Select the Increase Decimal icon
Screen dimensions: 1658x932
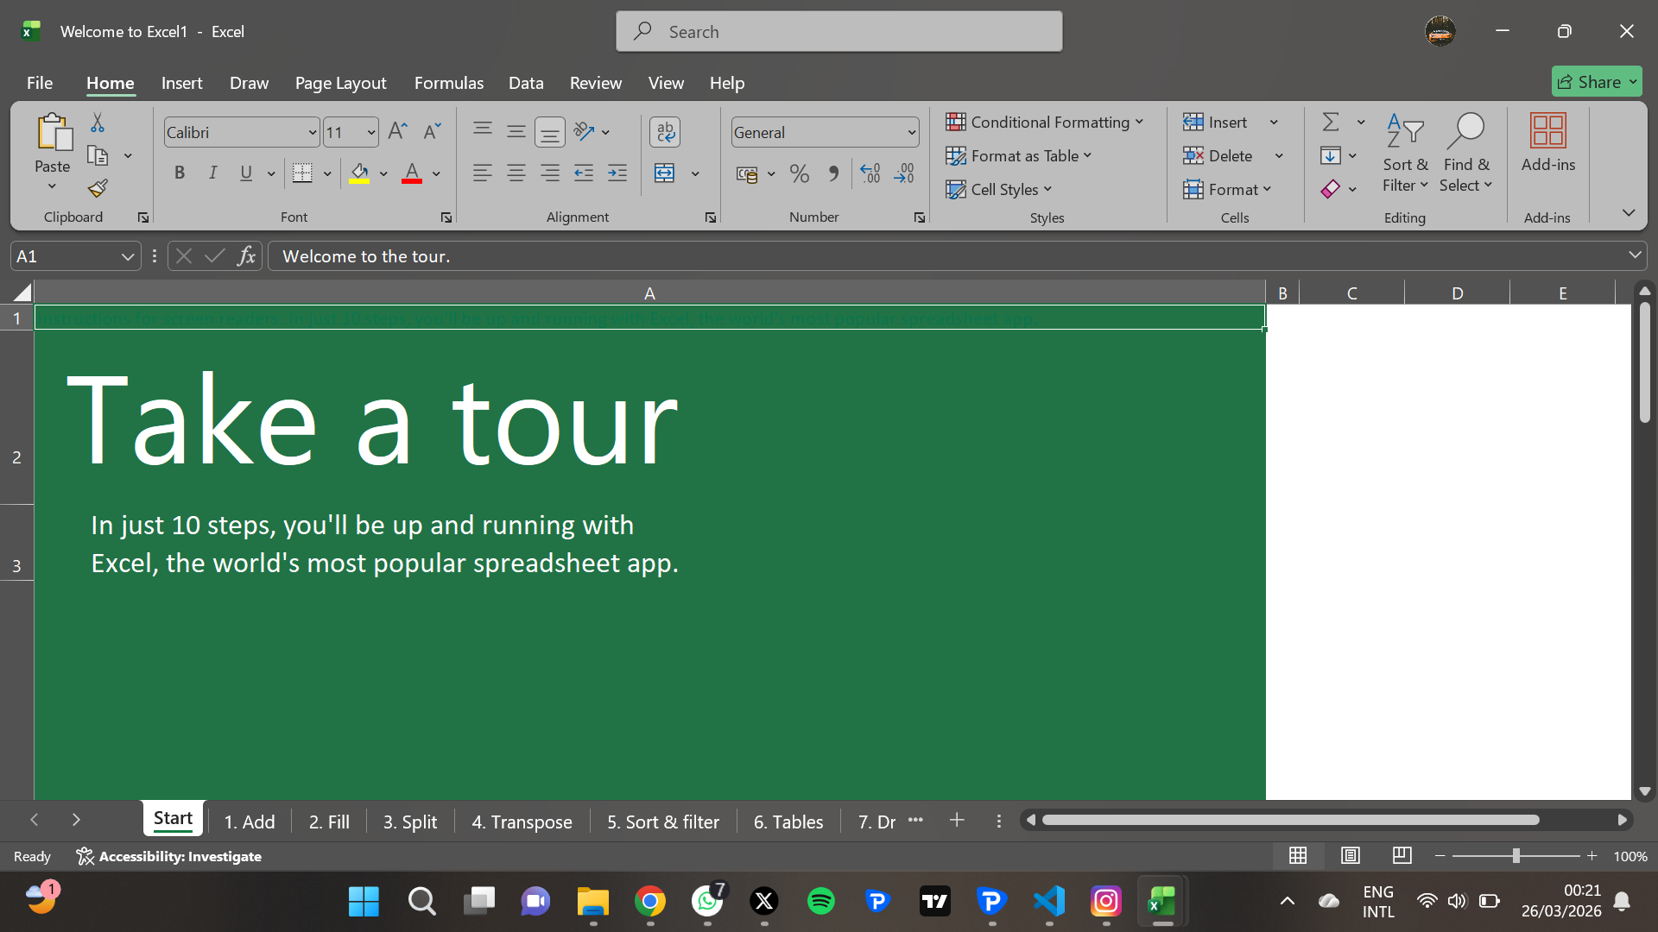(869, 173)
